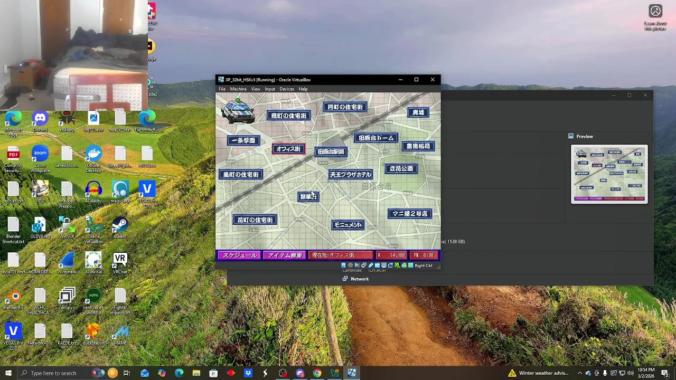The height and width of the screenshot is (380, 676).
Task: Open the xemu.exe shortcut icon
Action: pos(93,301)
